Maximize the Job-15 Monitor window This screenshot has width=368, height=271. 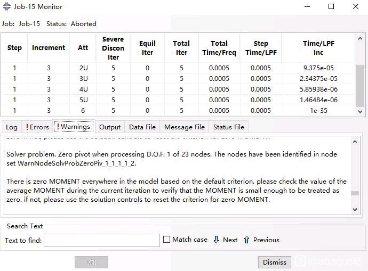(x=331, y=6)
